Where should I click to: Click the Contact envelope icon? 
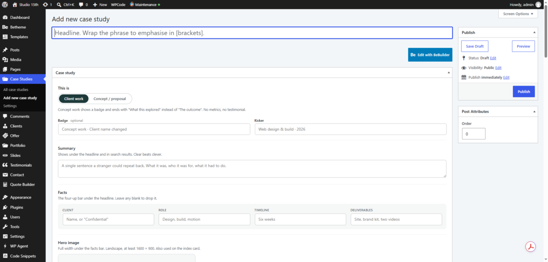click(5, 175)
